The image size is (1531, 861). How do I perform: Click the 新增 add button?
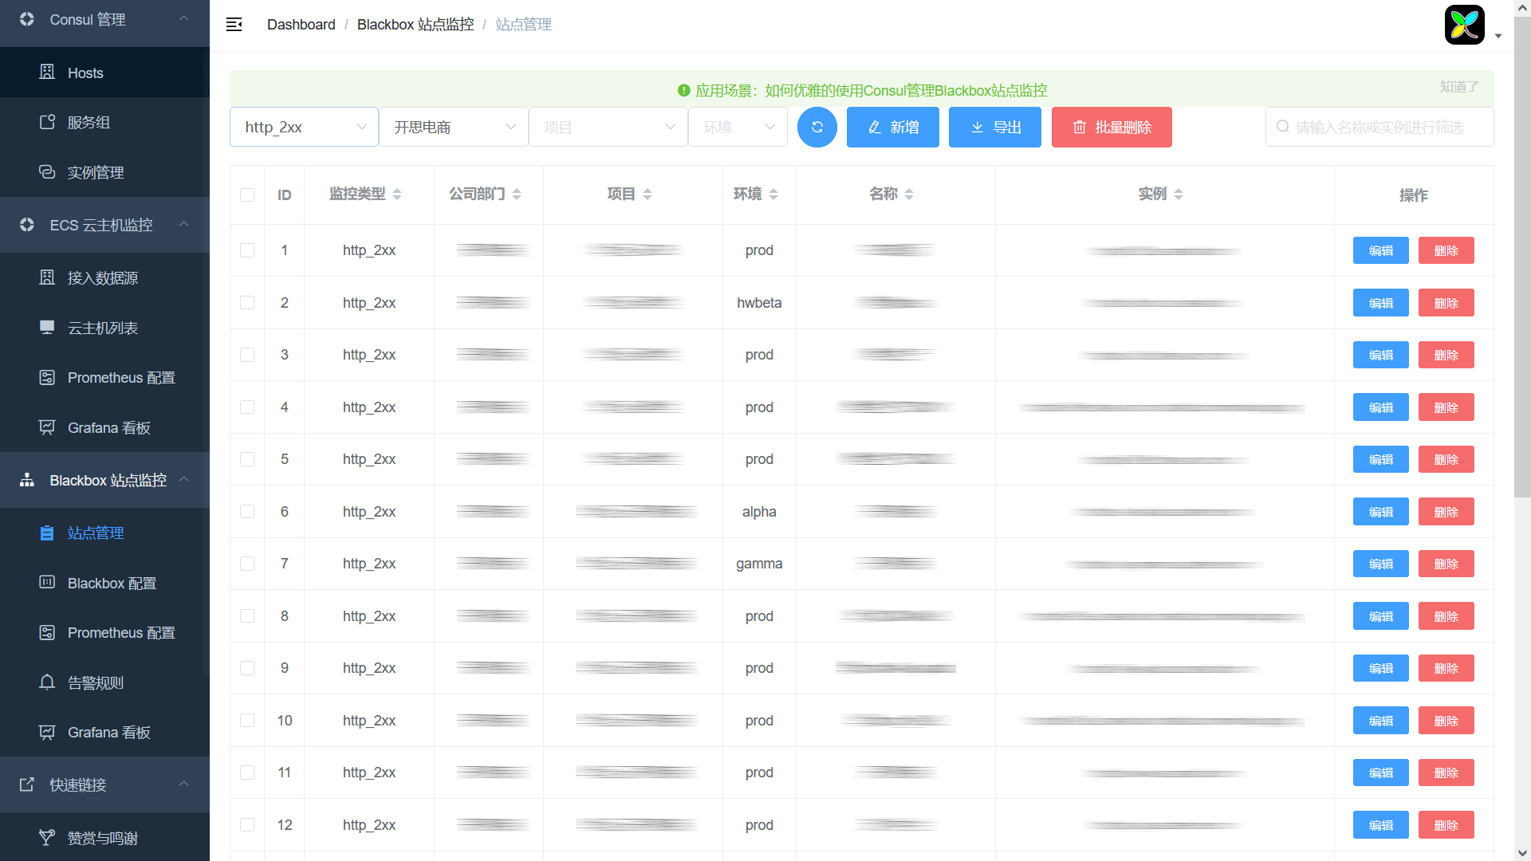(x=892, y=128)
